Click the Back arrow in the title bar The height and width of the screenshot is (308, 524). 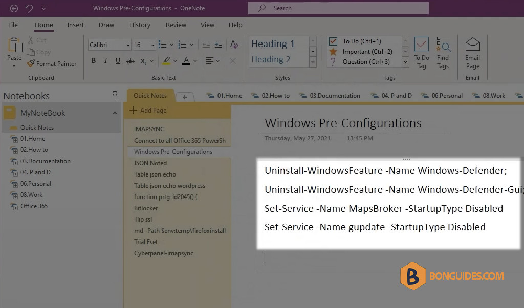click(14, 8)
